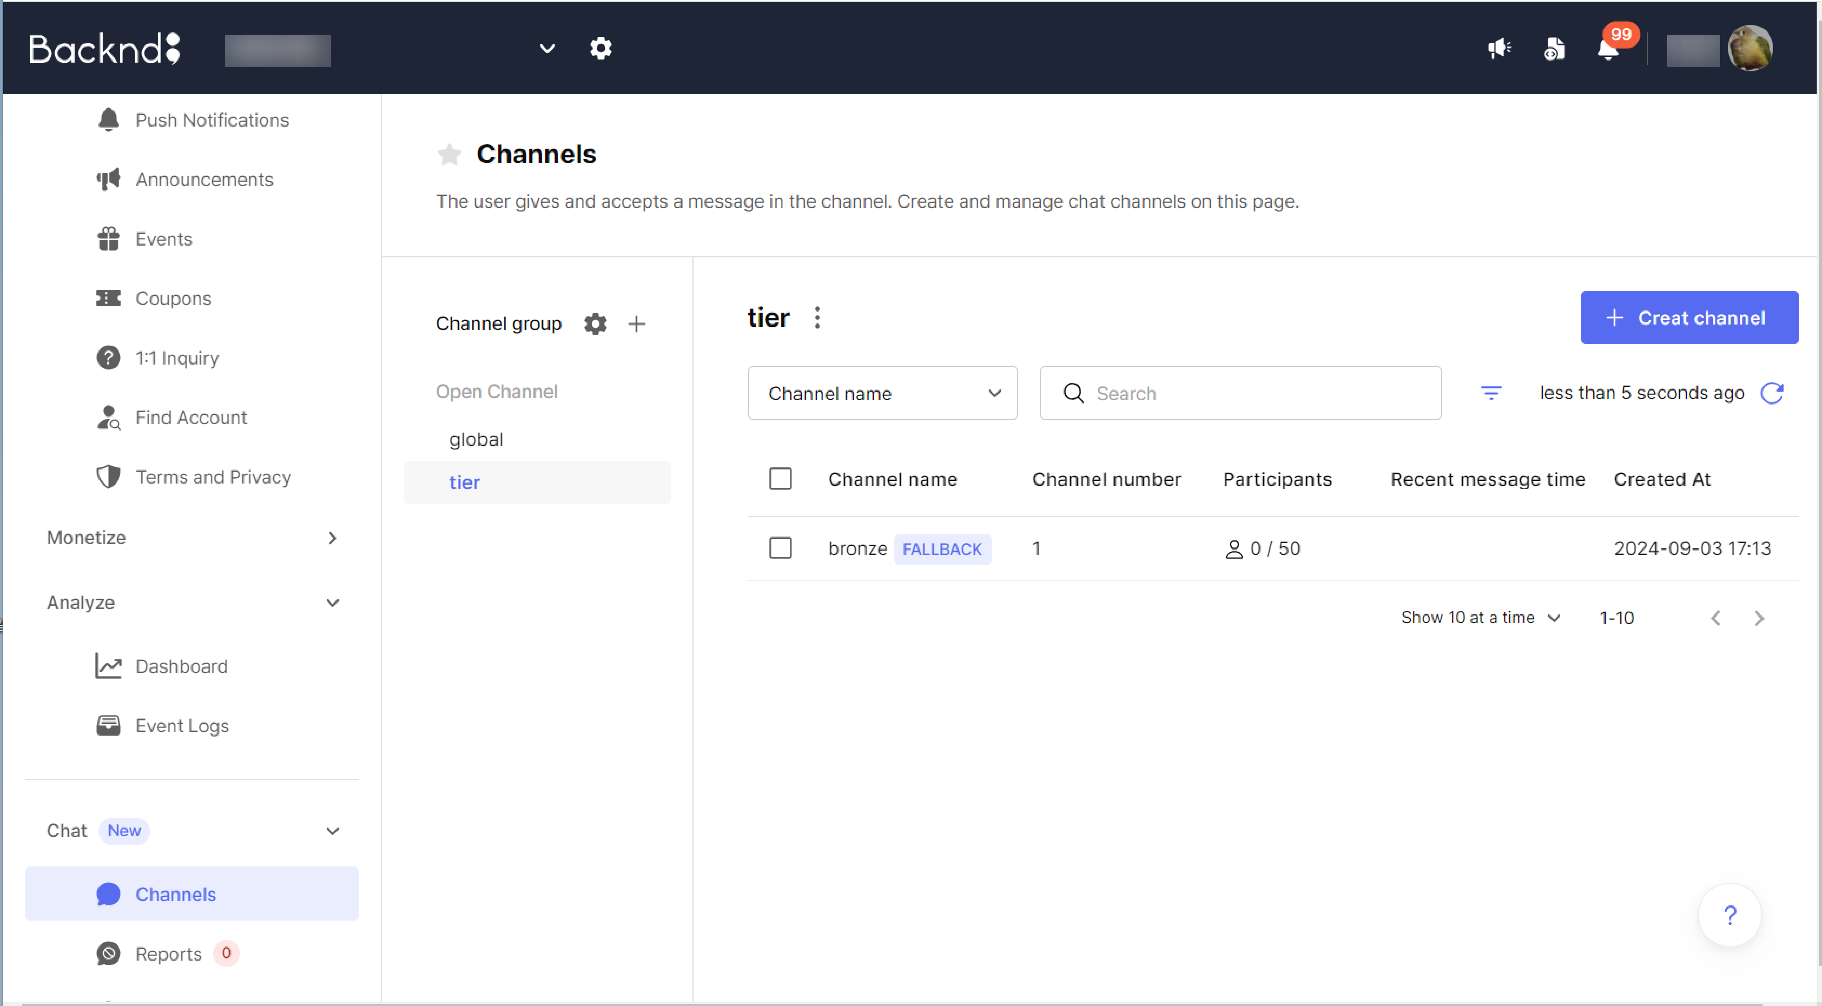Screen dimensions: 1822x1006
Task: Go to Reports in Chat menu
Action: point(168,954)
